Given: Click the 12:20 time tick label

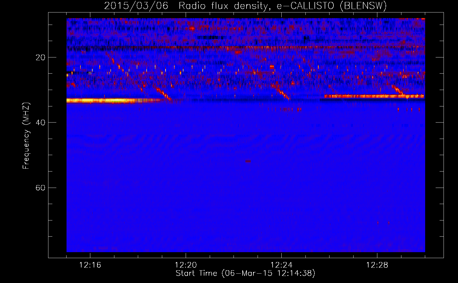Looking at the screenshot, I should [x=186, y=265].
